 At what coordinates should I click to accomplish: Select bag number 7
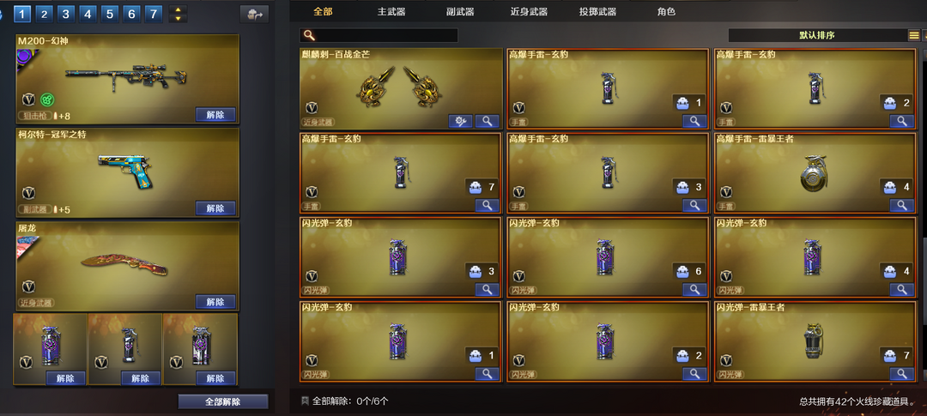(154, 15)
